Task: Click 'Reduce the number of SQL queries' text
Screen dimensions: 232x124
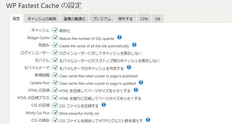Action: pos(87,38)
